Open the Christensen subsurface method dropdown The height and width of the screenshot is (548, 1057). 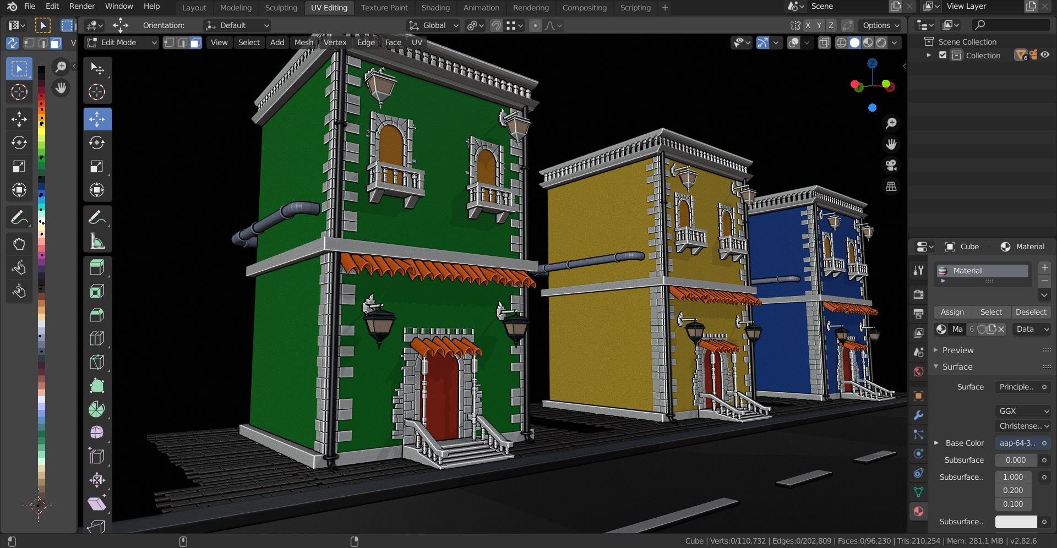click(x=1023, y=426)
